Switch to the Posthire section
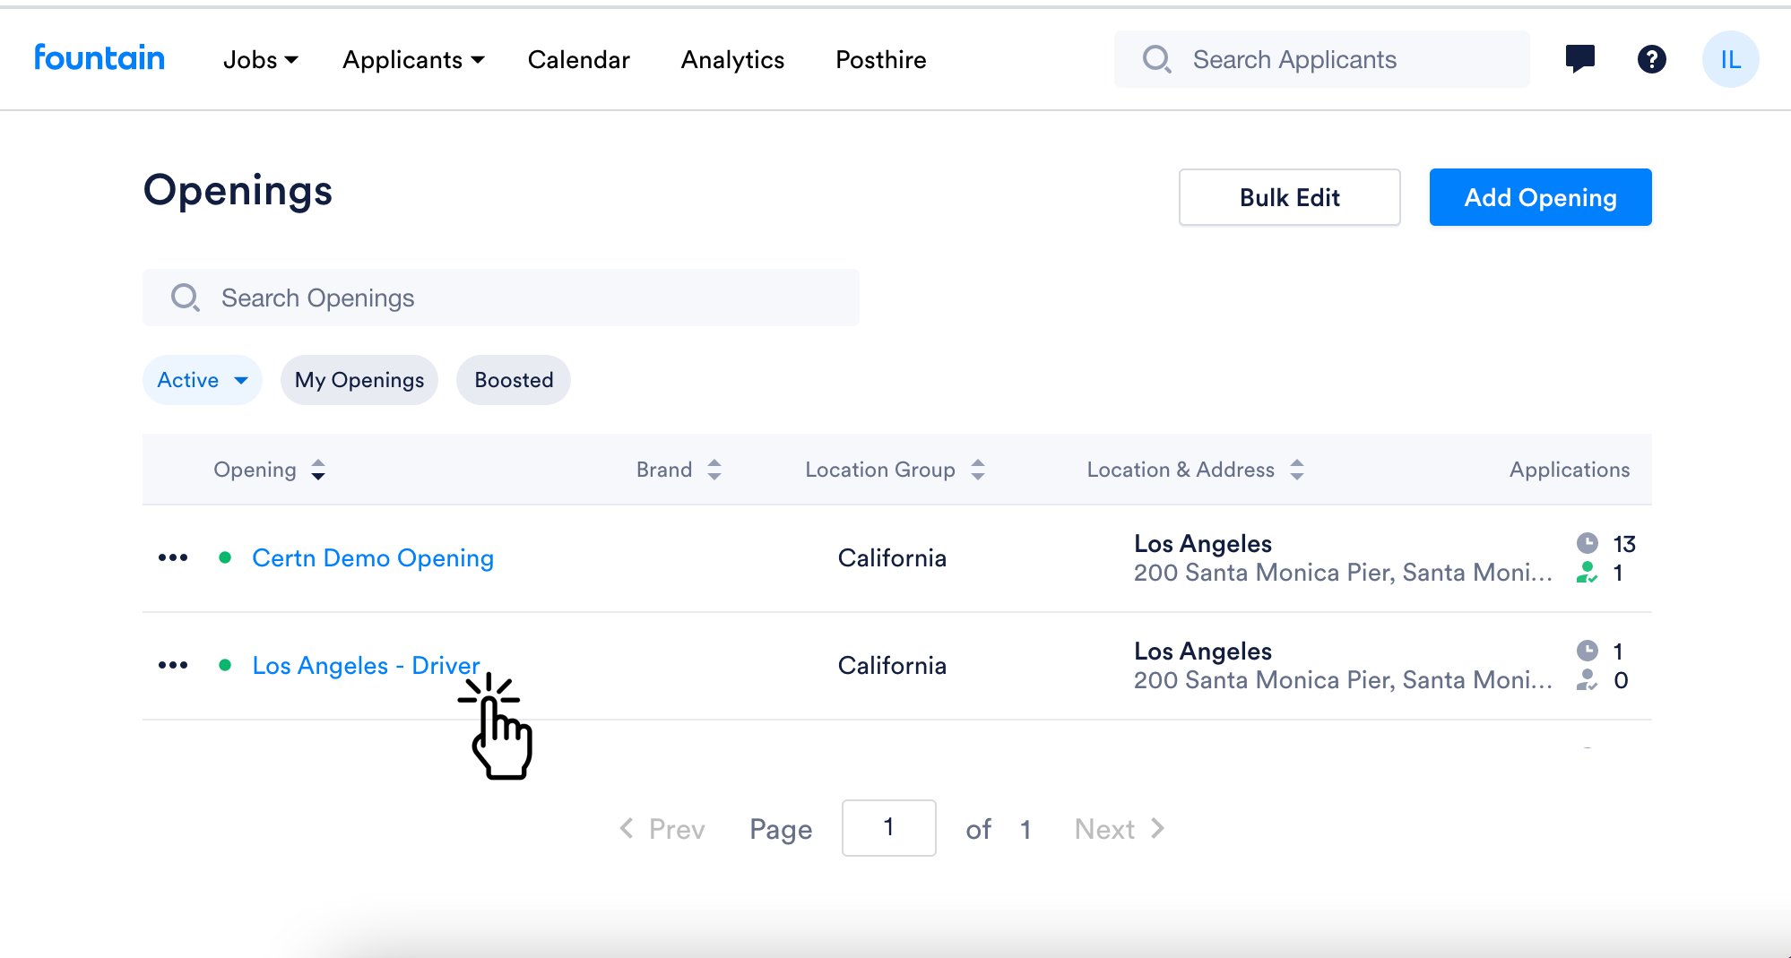The height and width of the screenshot is (958, 1791). click(x=880, y=59)
